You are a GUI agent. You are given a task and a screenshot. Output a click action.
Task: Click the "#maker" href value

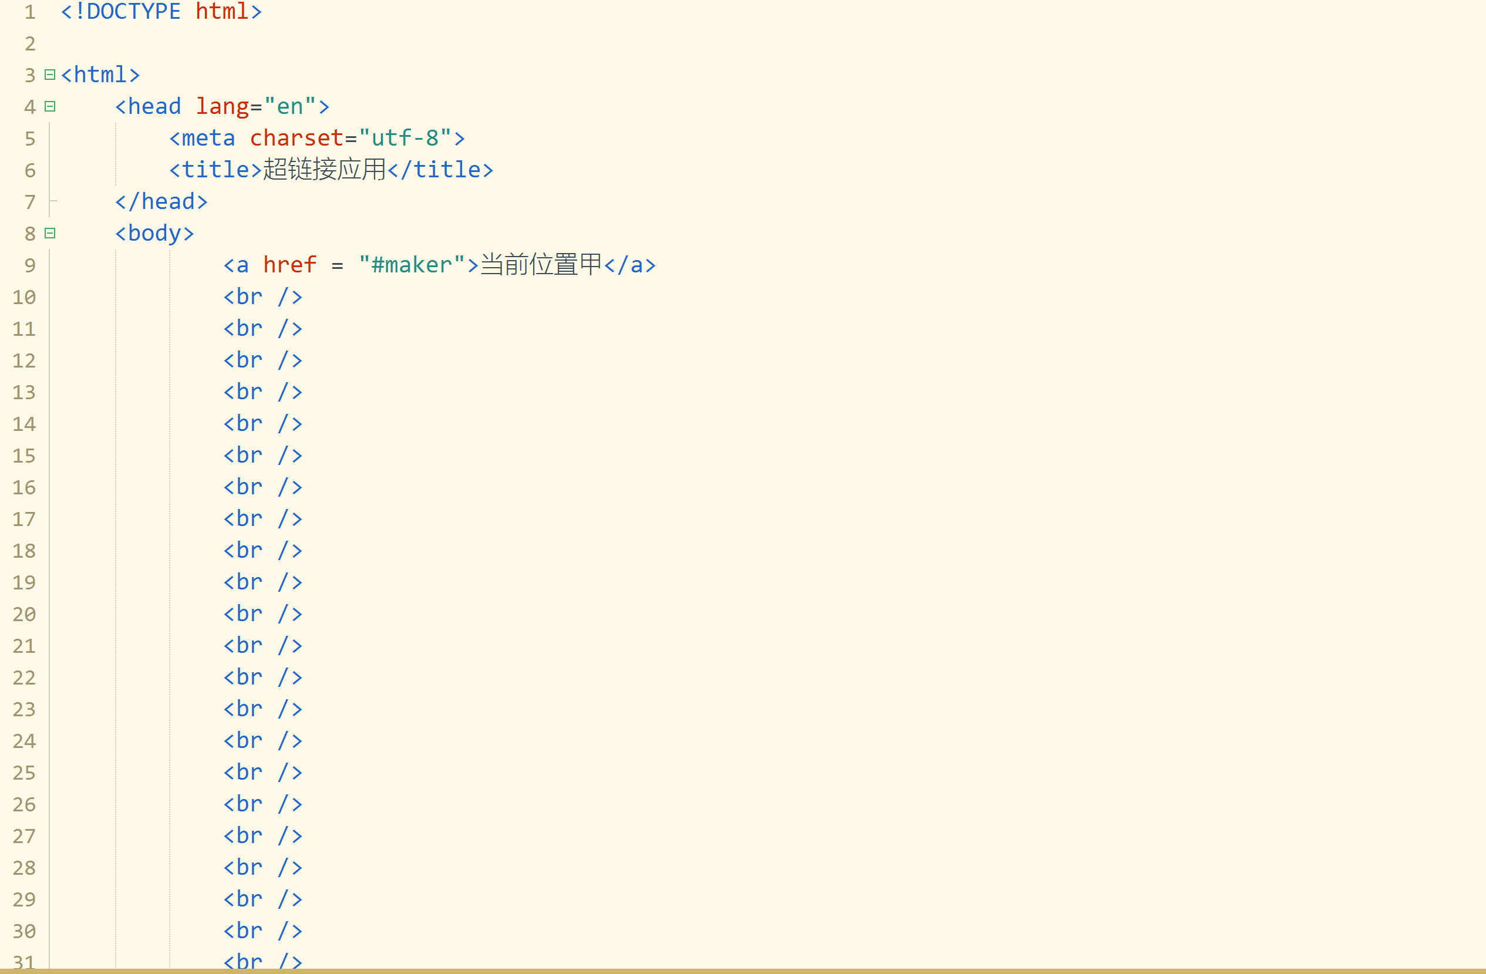click(x=412, y=265)
